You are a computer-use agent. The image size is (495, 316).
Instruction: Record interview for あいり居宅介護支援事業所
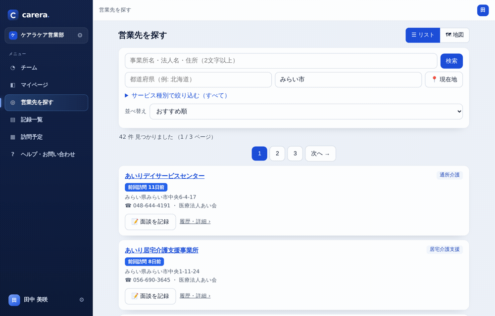[x=150, y=296]
